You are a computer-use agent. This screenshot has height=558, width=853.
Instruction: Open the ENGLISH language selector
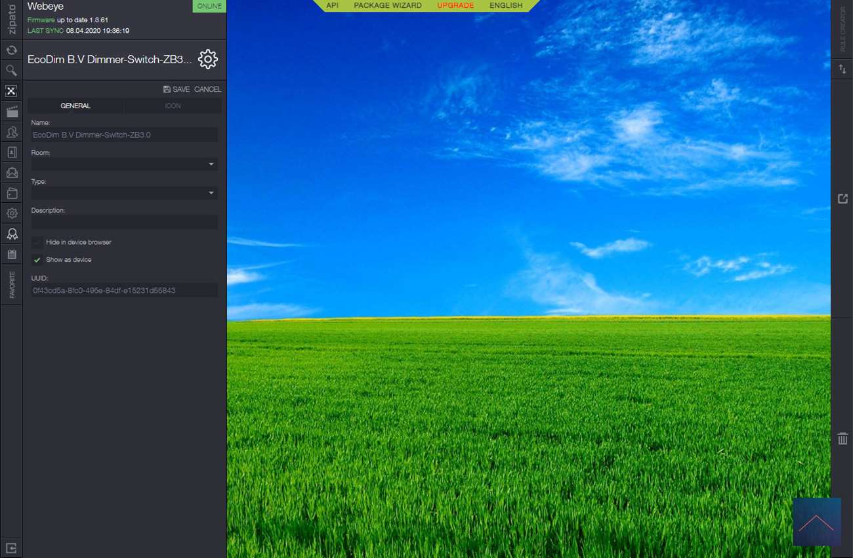point(506,5)
